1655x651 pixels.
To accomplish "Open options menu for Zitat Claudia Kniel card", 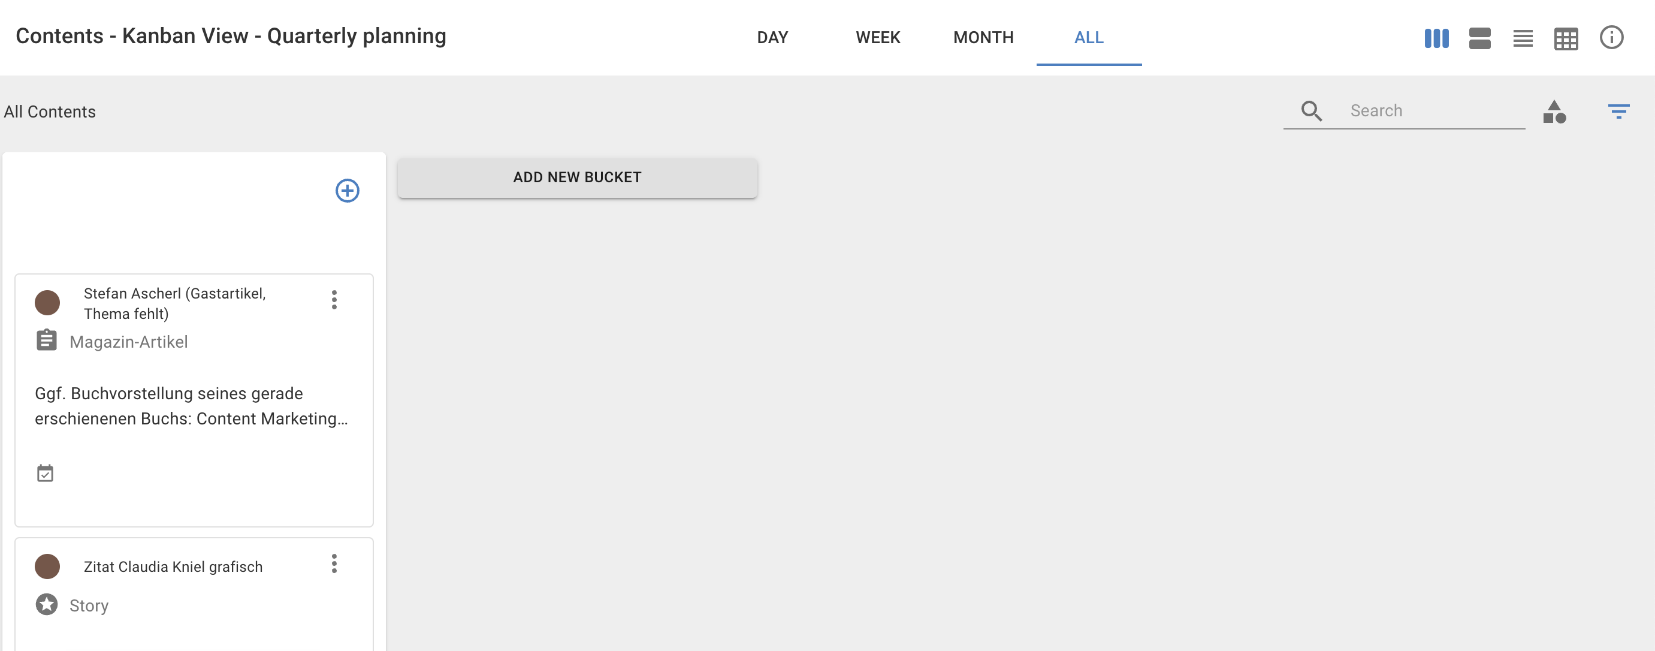I will (x=333, y=563).
